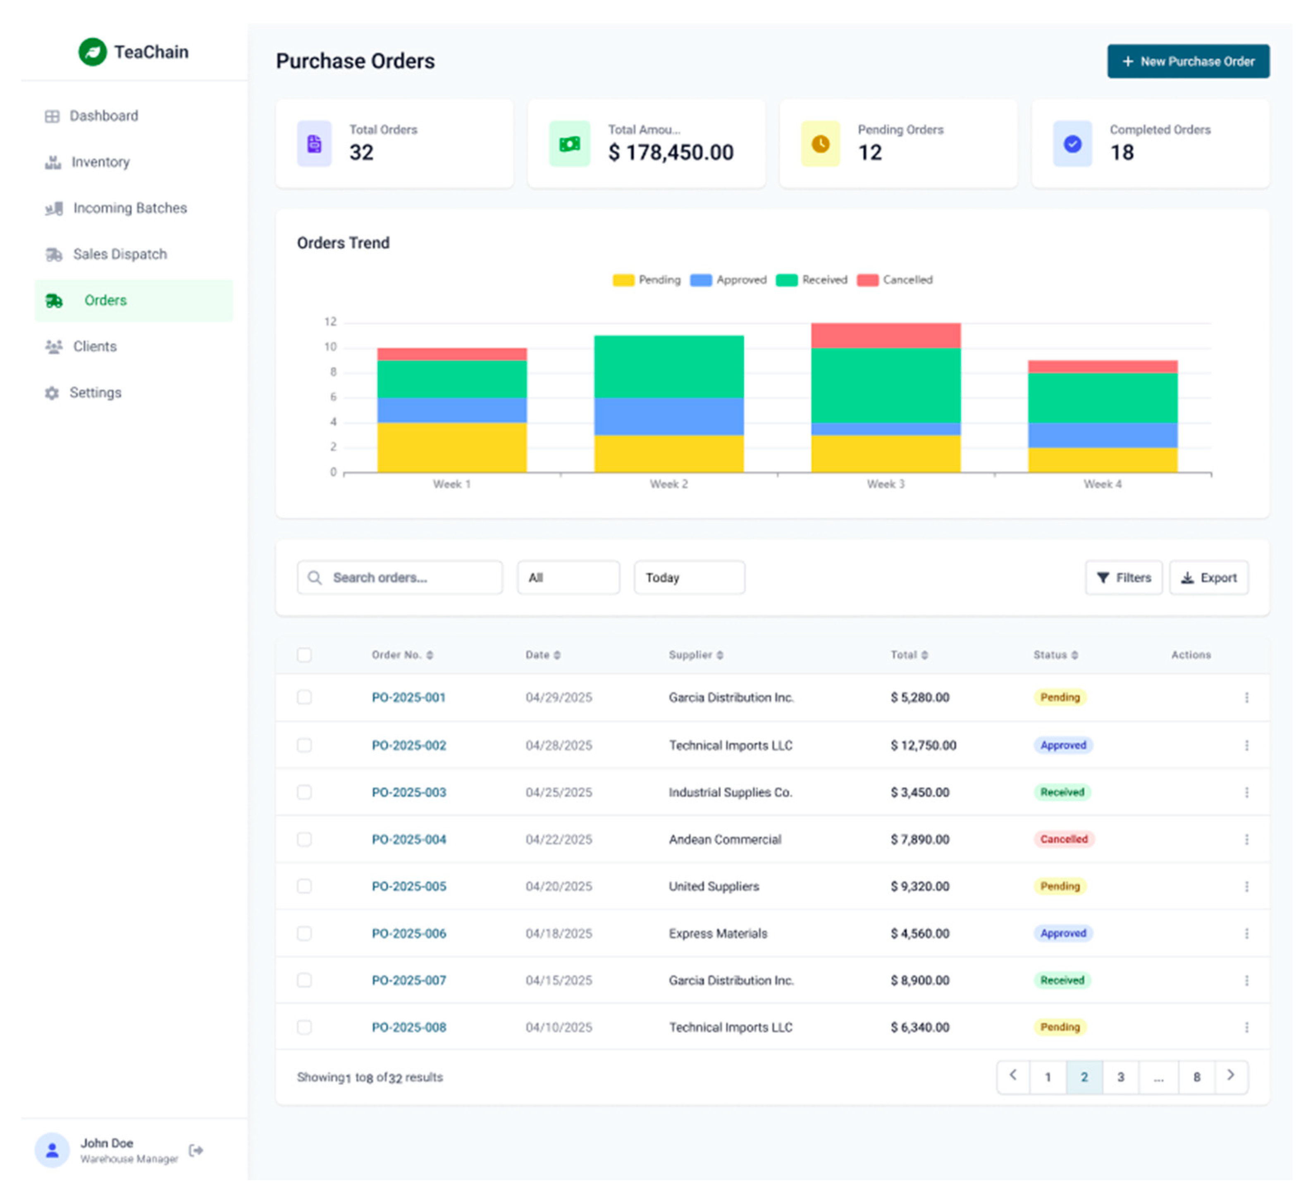Open the Filters options button
This screenshot has height=1204, width=1313.
click(x=1123, y=577)
